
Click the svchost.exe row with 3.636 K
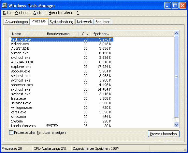tap(62, 57)
